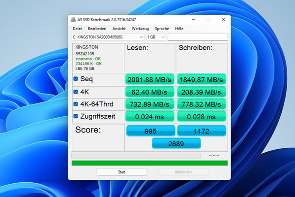Open the Werkzeug menu
This screenshot has width=295, height=197.
(140, 29)
